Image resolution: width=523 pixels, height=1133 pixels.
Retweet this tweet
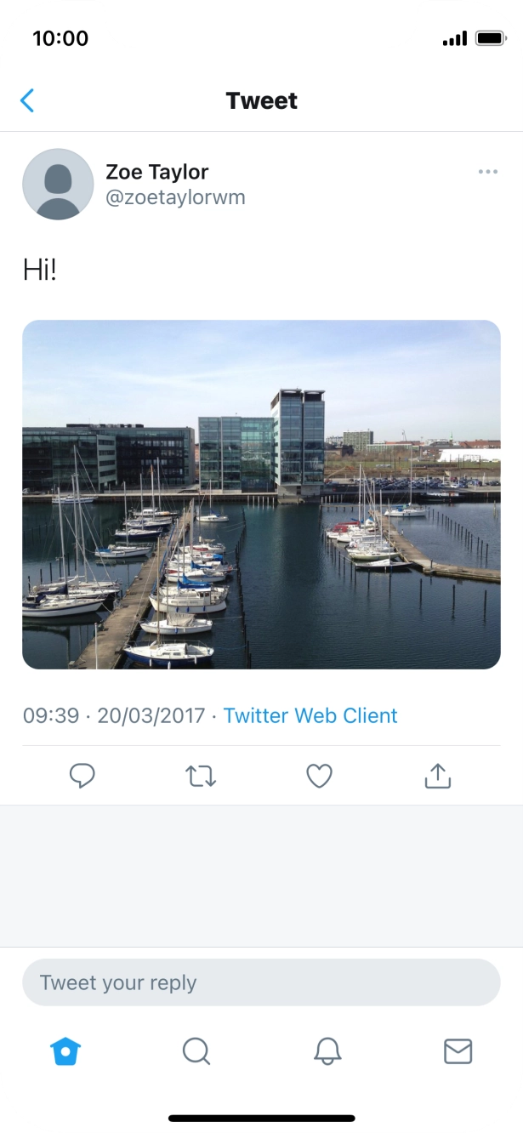pyautogui.click(x=201, y=776)
